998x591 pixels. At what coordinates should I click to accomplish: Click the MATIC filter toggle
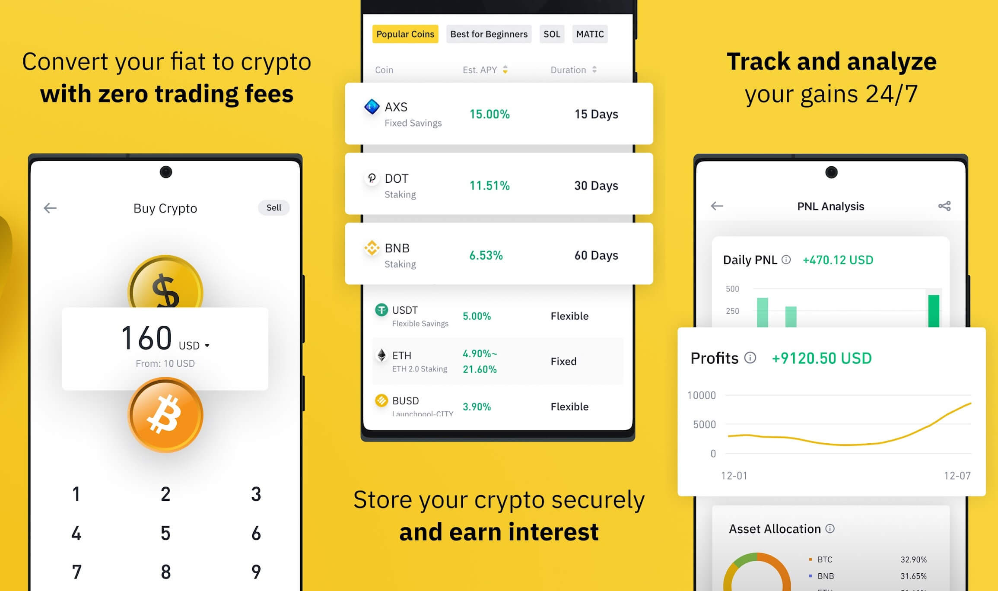pyautogui.click(x=589, y=34)
